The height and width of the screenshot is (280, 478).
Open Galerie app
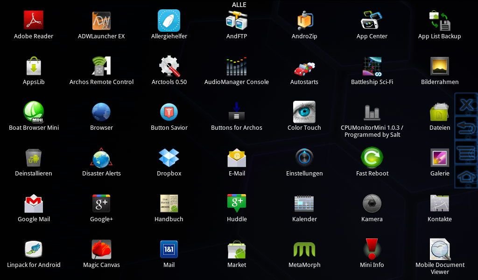coord(440,158)
